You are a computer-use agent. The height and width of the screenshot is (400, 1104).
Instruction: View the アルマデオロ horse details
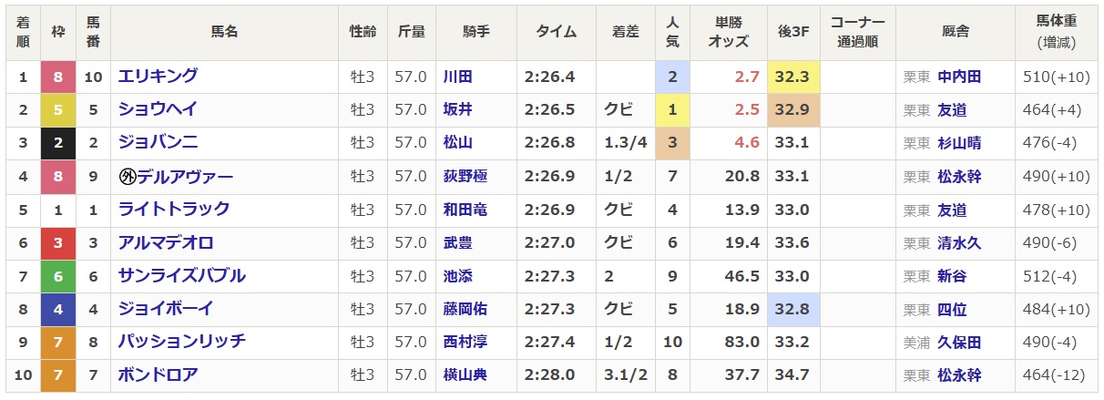pos(166,242)
